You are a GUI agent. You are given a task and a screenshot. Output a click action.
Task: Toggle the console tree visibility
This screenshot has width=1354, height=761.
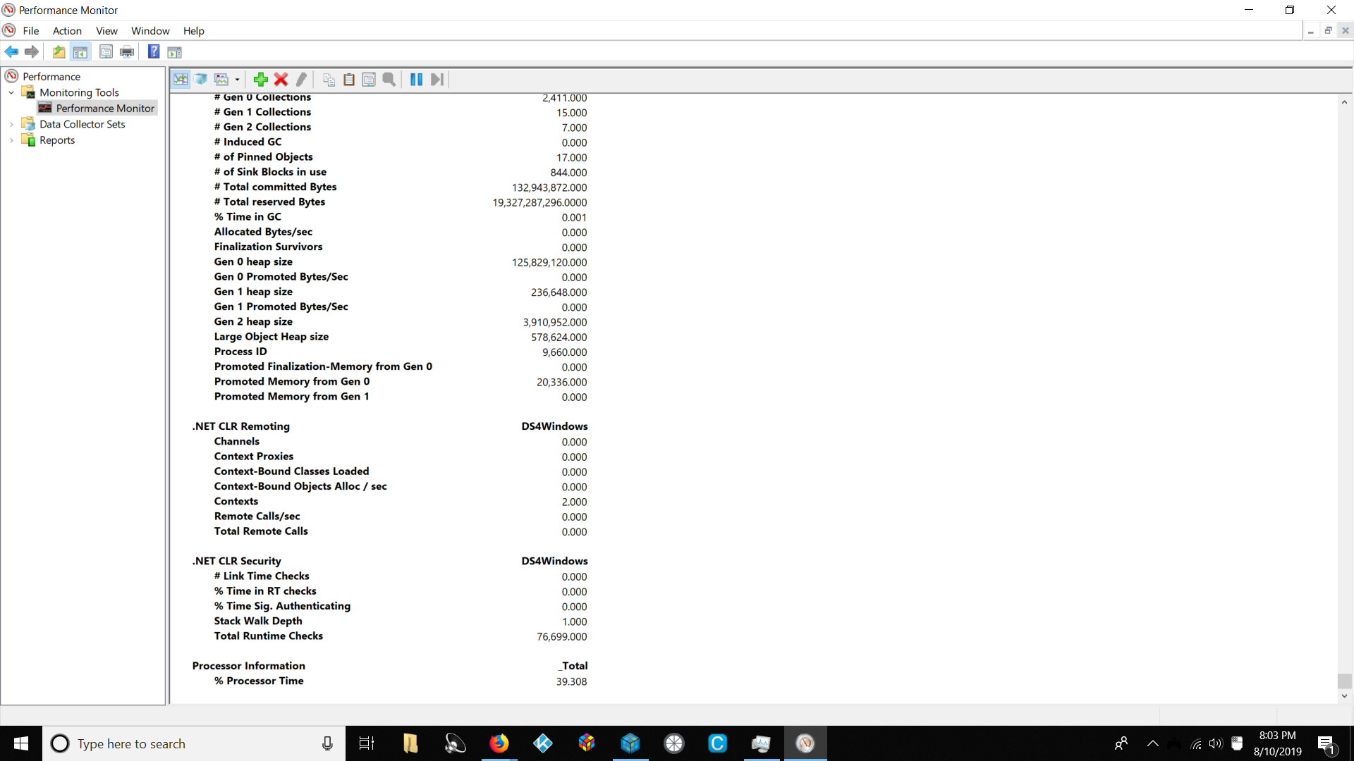click(80, 51)
